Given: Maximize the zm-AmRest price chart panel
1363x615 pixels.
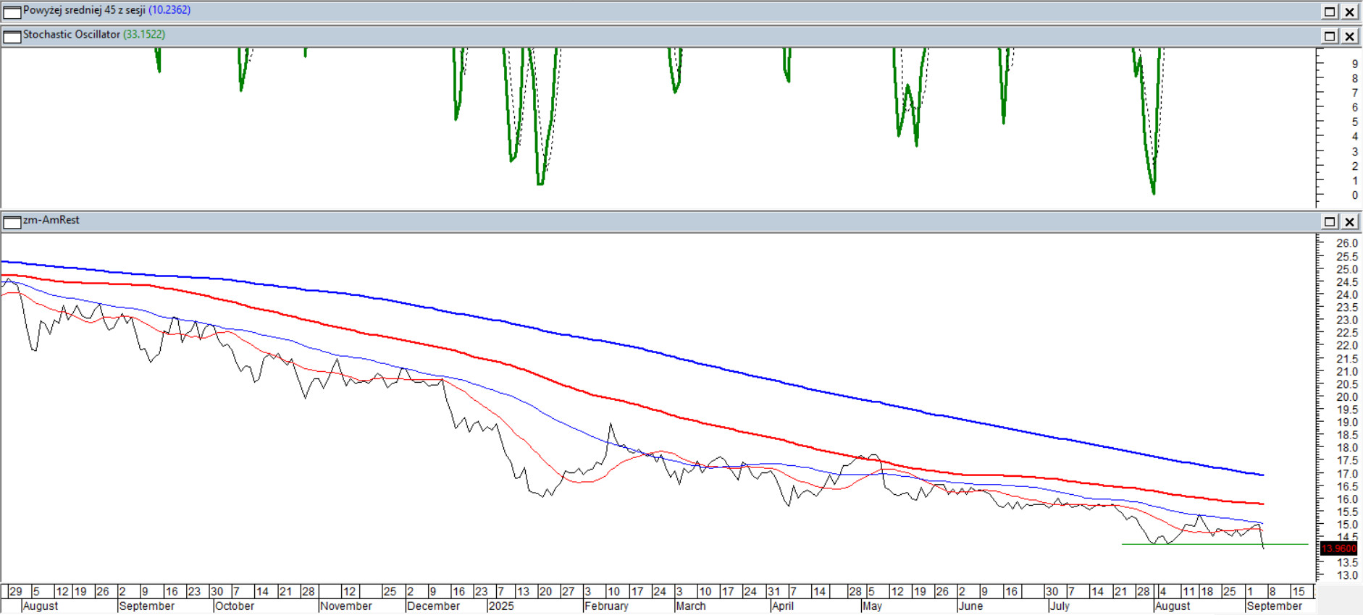Looking at the screenshot, I should (1330, 221).
